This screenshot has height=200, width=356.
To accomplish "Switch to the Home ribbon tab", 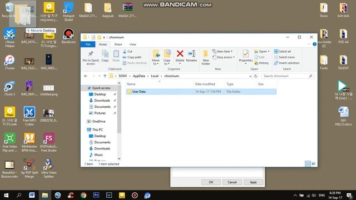I will coord(102,44).
